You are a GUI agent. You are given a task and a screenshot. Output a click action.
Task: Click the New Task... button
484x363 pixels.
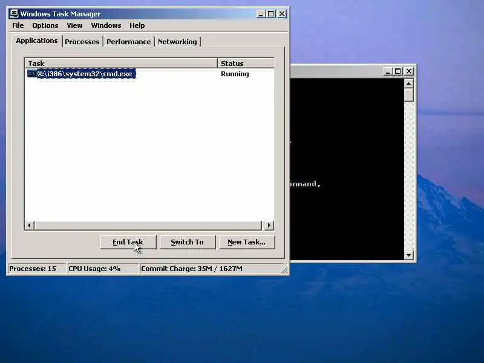[246, 242]
